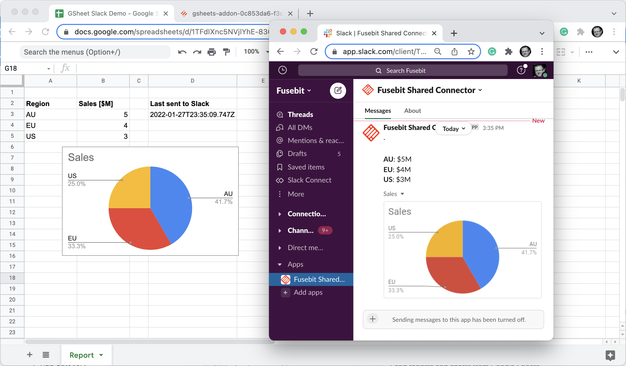
Task: Click Add apps in the Slack sidebar
Action: (308, 292)
